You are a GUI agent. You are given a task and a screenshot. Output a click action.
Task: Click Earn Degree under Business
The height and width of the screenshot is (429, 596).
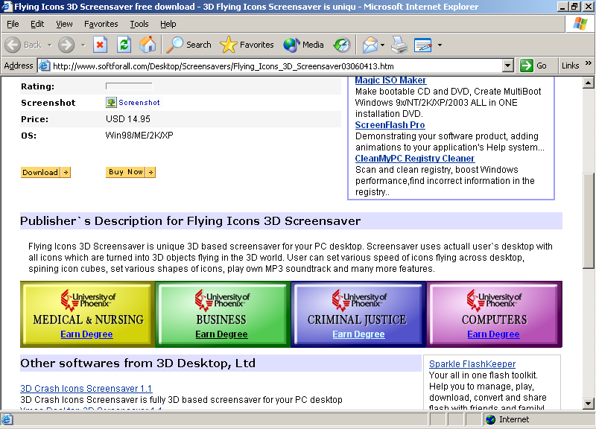pos(221,334)
